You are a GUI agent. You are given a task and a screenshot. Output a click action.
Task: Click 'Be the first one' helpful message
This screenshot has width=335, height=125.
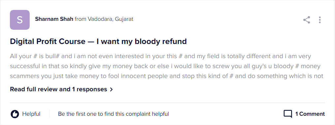point(113,114)
